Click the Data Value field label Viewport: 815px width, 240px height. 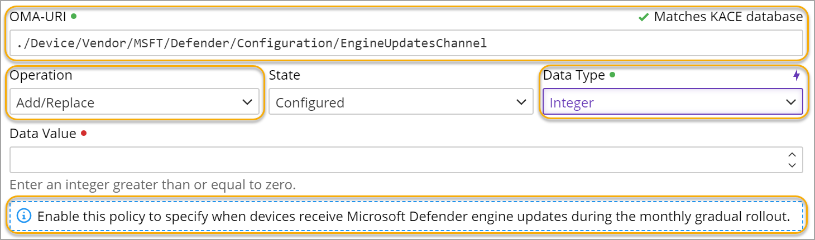point(43,133)
